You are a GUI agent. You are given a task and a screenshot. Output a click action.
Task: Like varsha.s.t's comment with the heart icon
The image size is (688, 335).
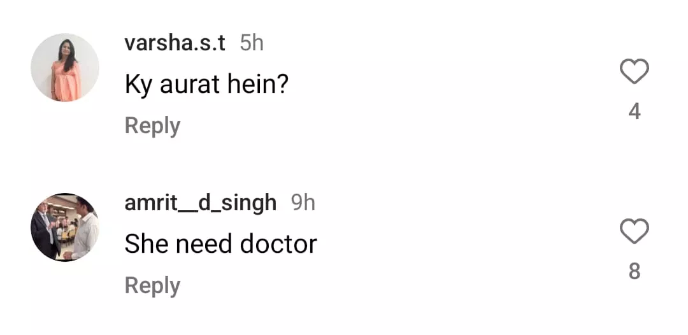click(634, 72)
